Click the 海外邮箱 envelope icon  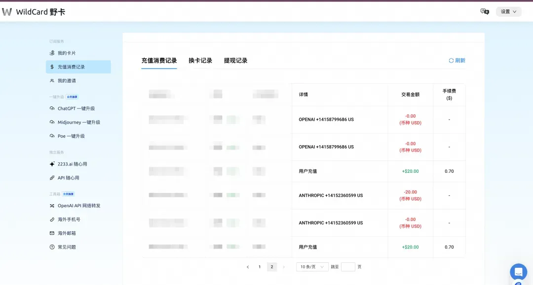[x=52, y=233]
